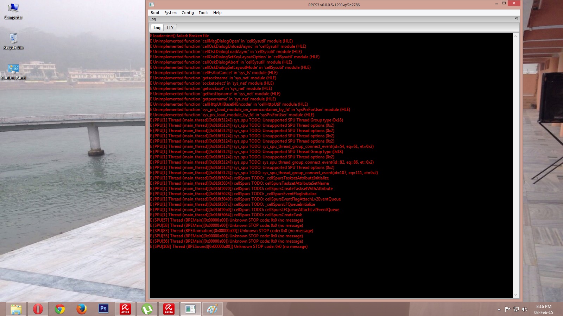Float the Log panel with undock button
The height and width of the screenshot is (316, 563).
pos(516,19)
